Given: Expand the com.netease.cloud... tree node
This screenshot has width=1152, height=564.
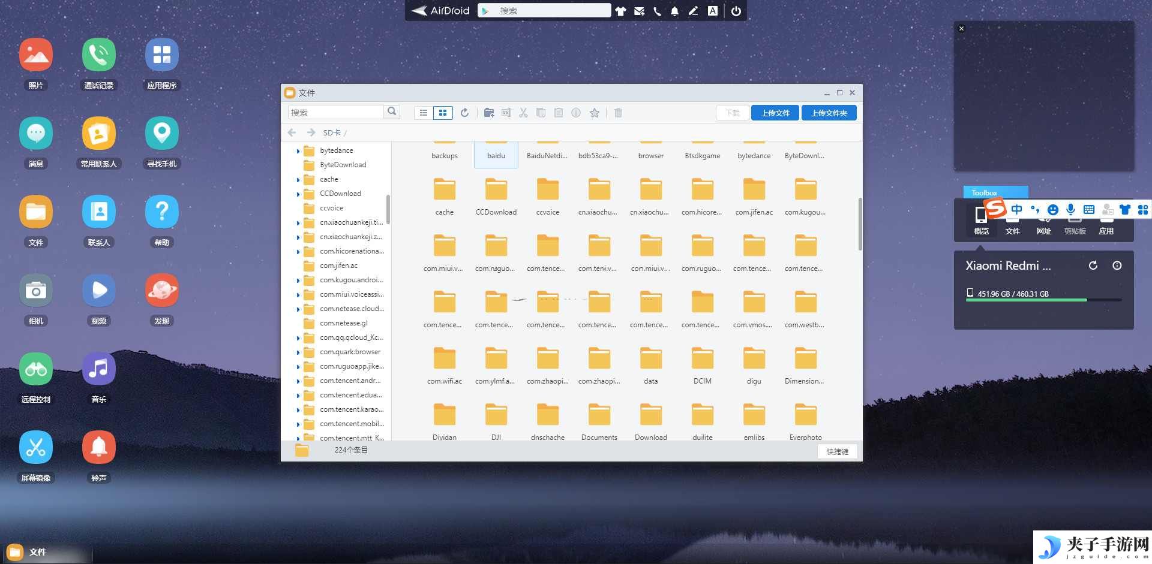Looking at the screenshot, I should (x=298, y=309).
